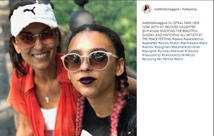Viewport: 214px width, 136px height.
Task: Open the #peacefestival hashtag
Action: (193, 39)
